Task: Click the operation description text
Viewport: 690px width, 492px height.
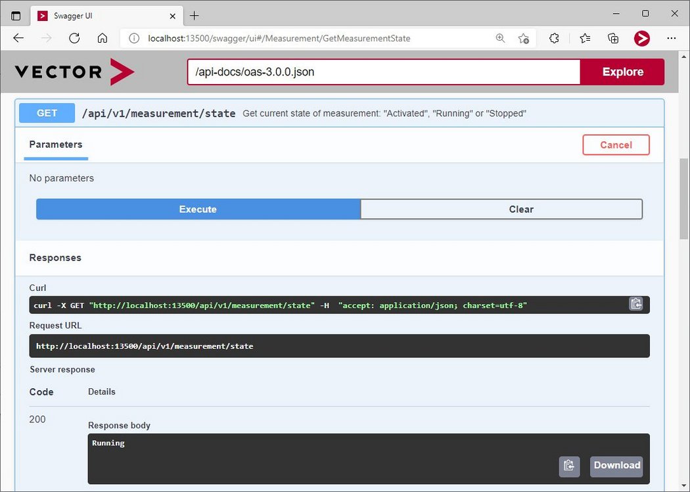Action: point(384,114)
